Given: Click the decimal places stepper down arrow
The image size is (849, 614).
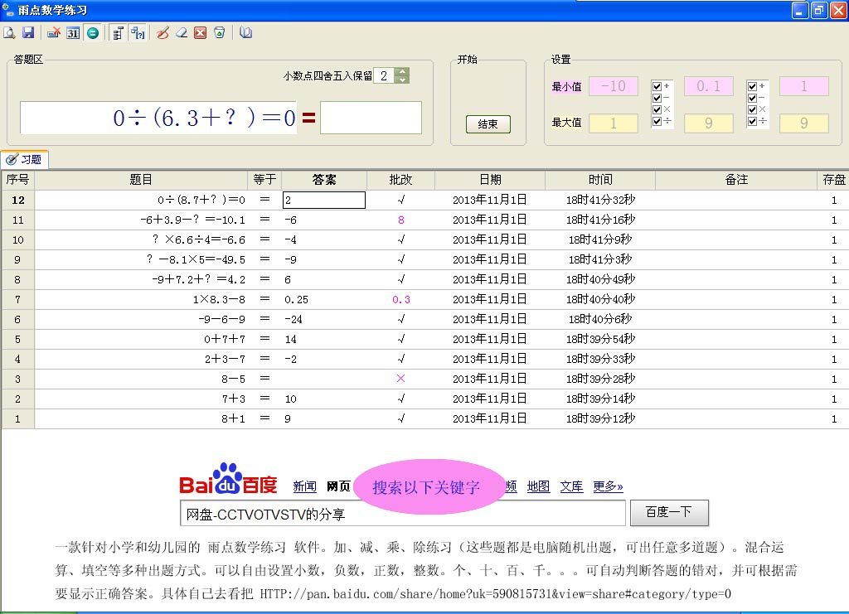Looking at the screenshot, I should (x=401, y=80).
